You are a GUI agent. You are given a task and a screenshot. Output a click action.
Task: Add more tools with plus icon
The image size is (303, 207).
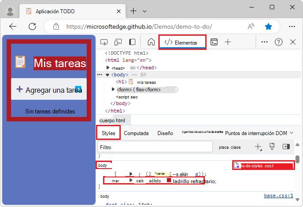click(228, 42)
